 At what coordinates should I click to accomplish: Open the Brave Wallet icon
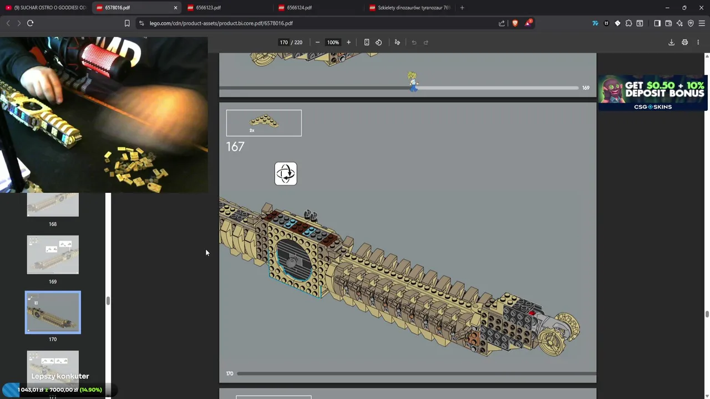click(x=668, y=23)
